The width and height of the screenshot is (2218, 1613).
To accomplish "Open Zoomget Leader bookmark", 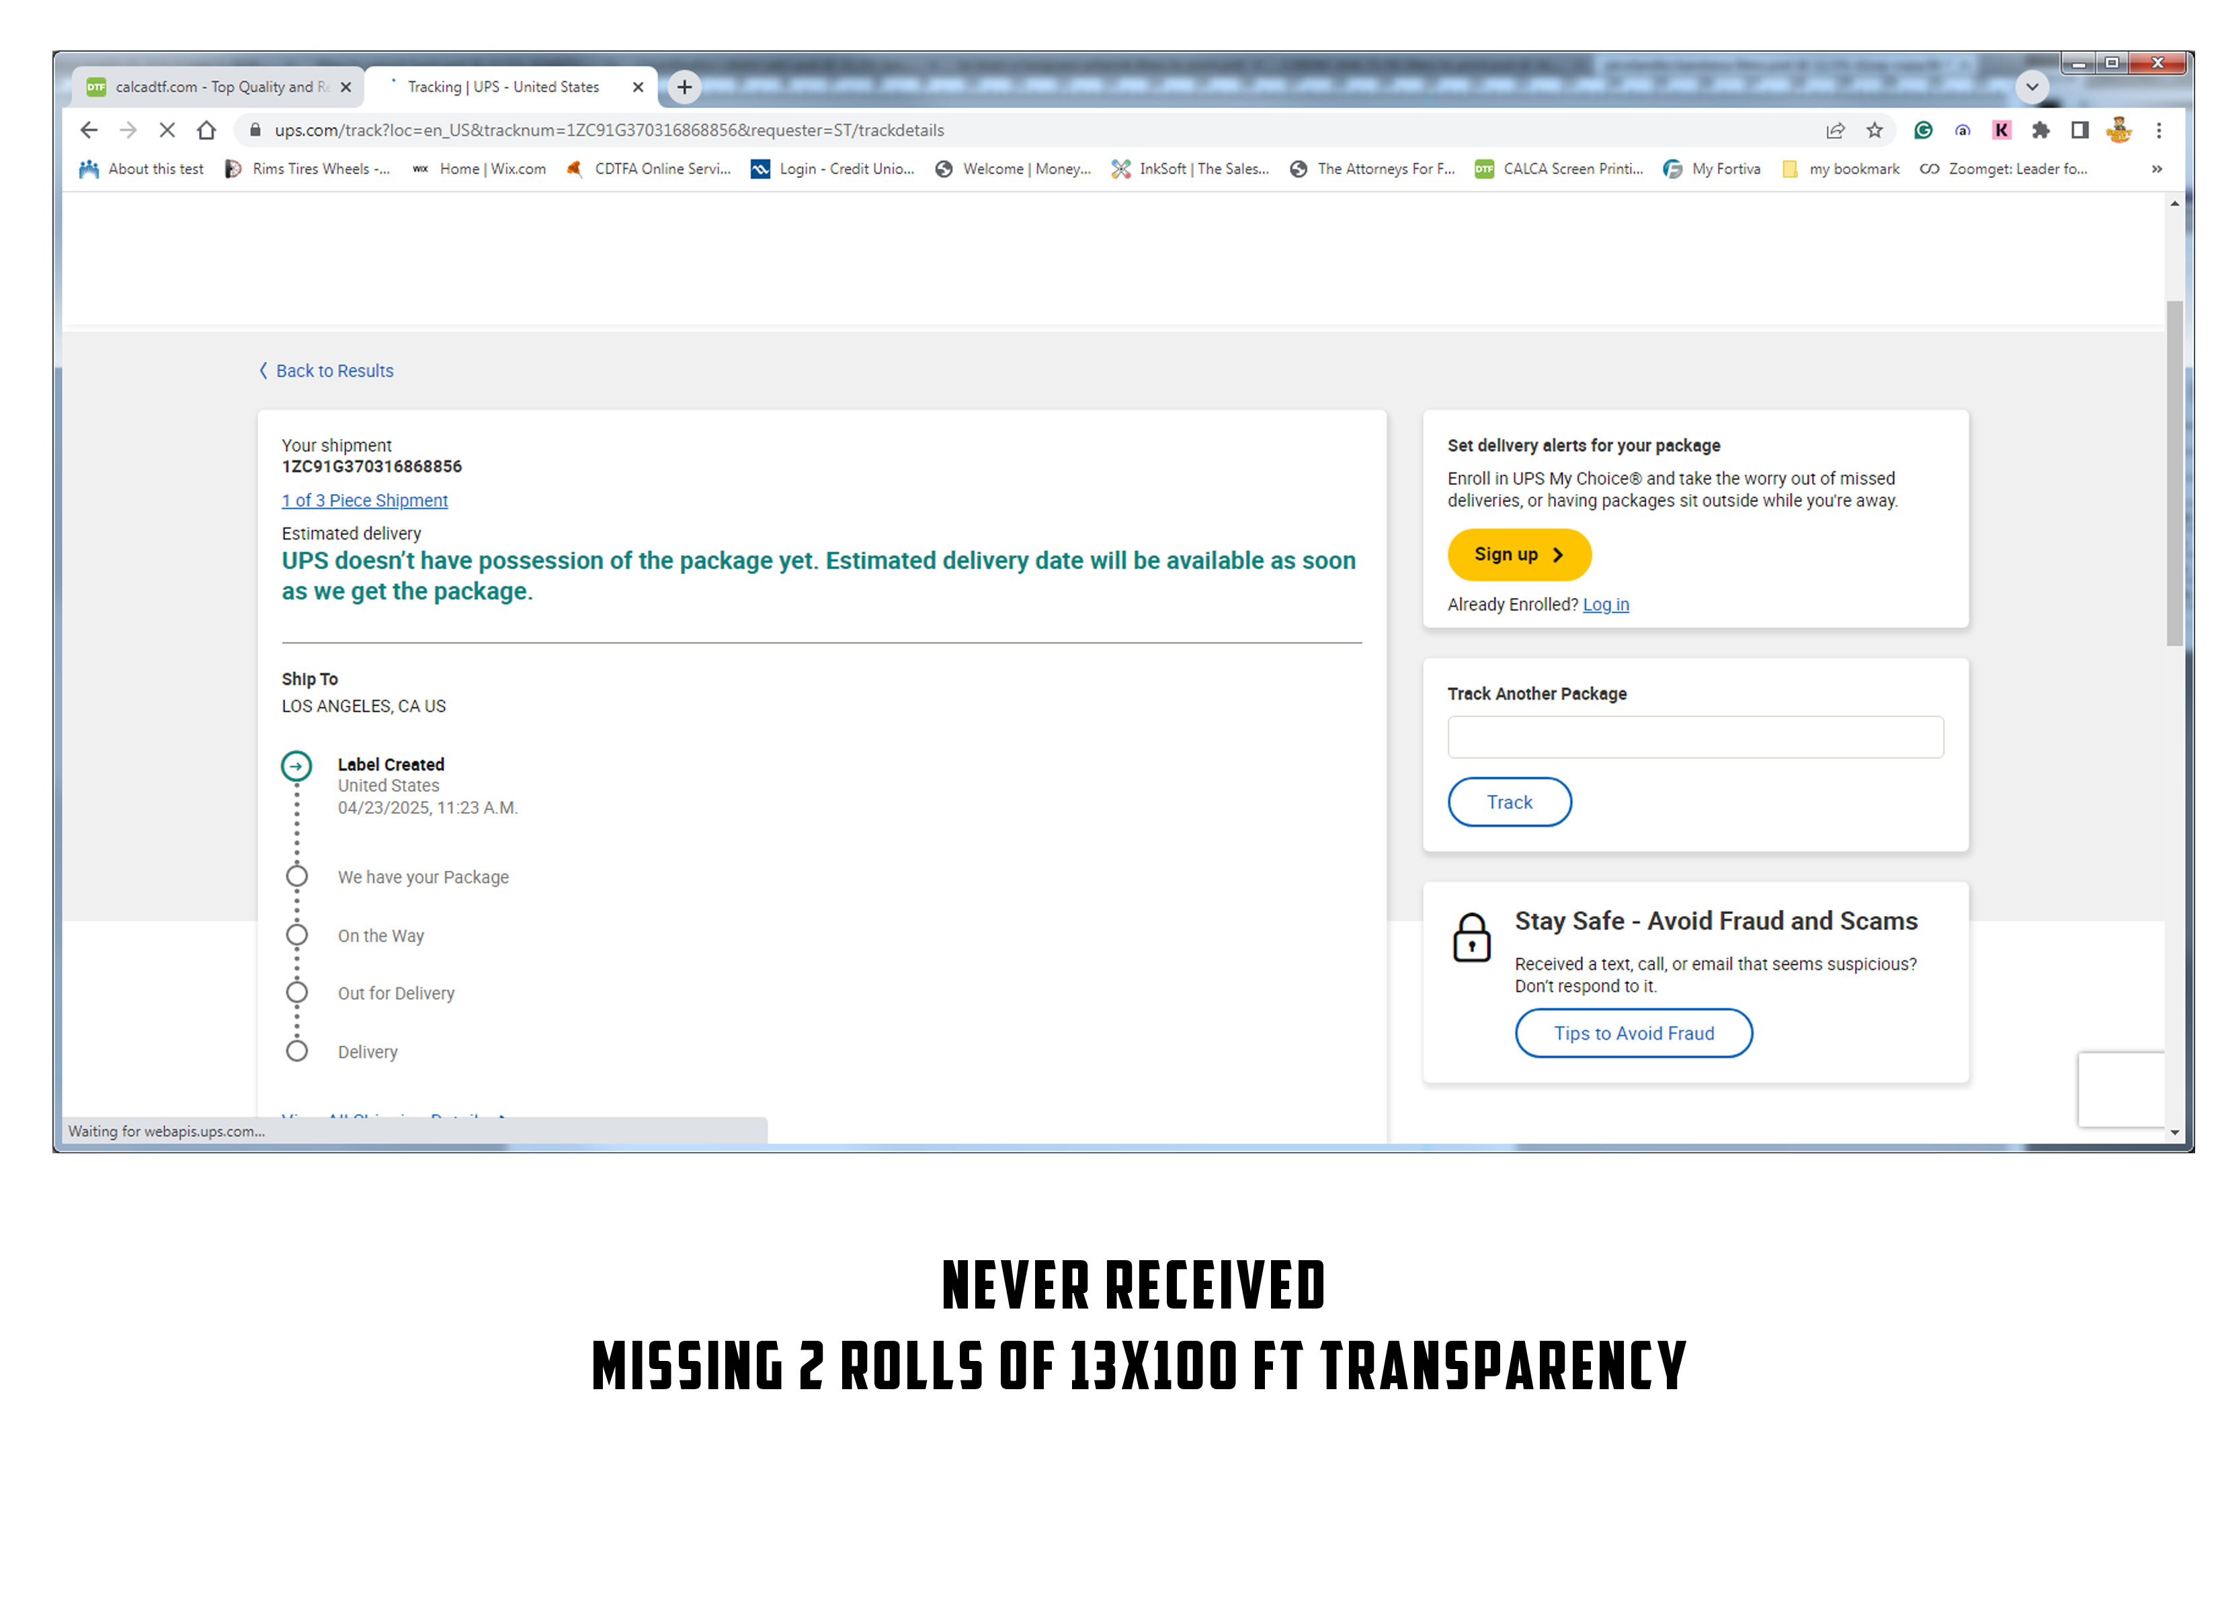I will pos(2004,169).
